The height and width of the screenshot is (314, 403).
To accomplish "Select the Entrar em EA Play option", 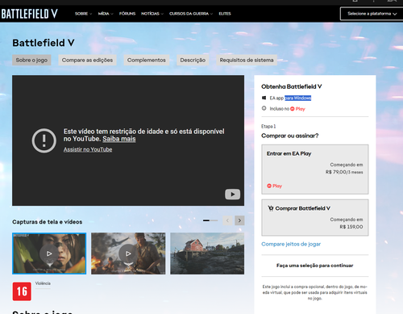I will [315, 170].
